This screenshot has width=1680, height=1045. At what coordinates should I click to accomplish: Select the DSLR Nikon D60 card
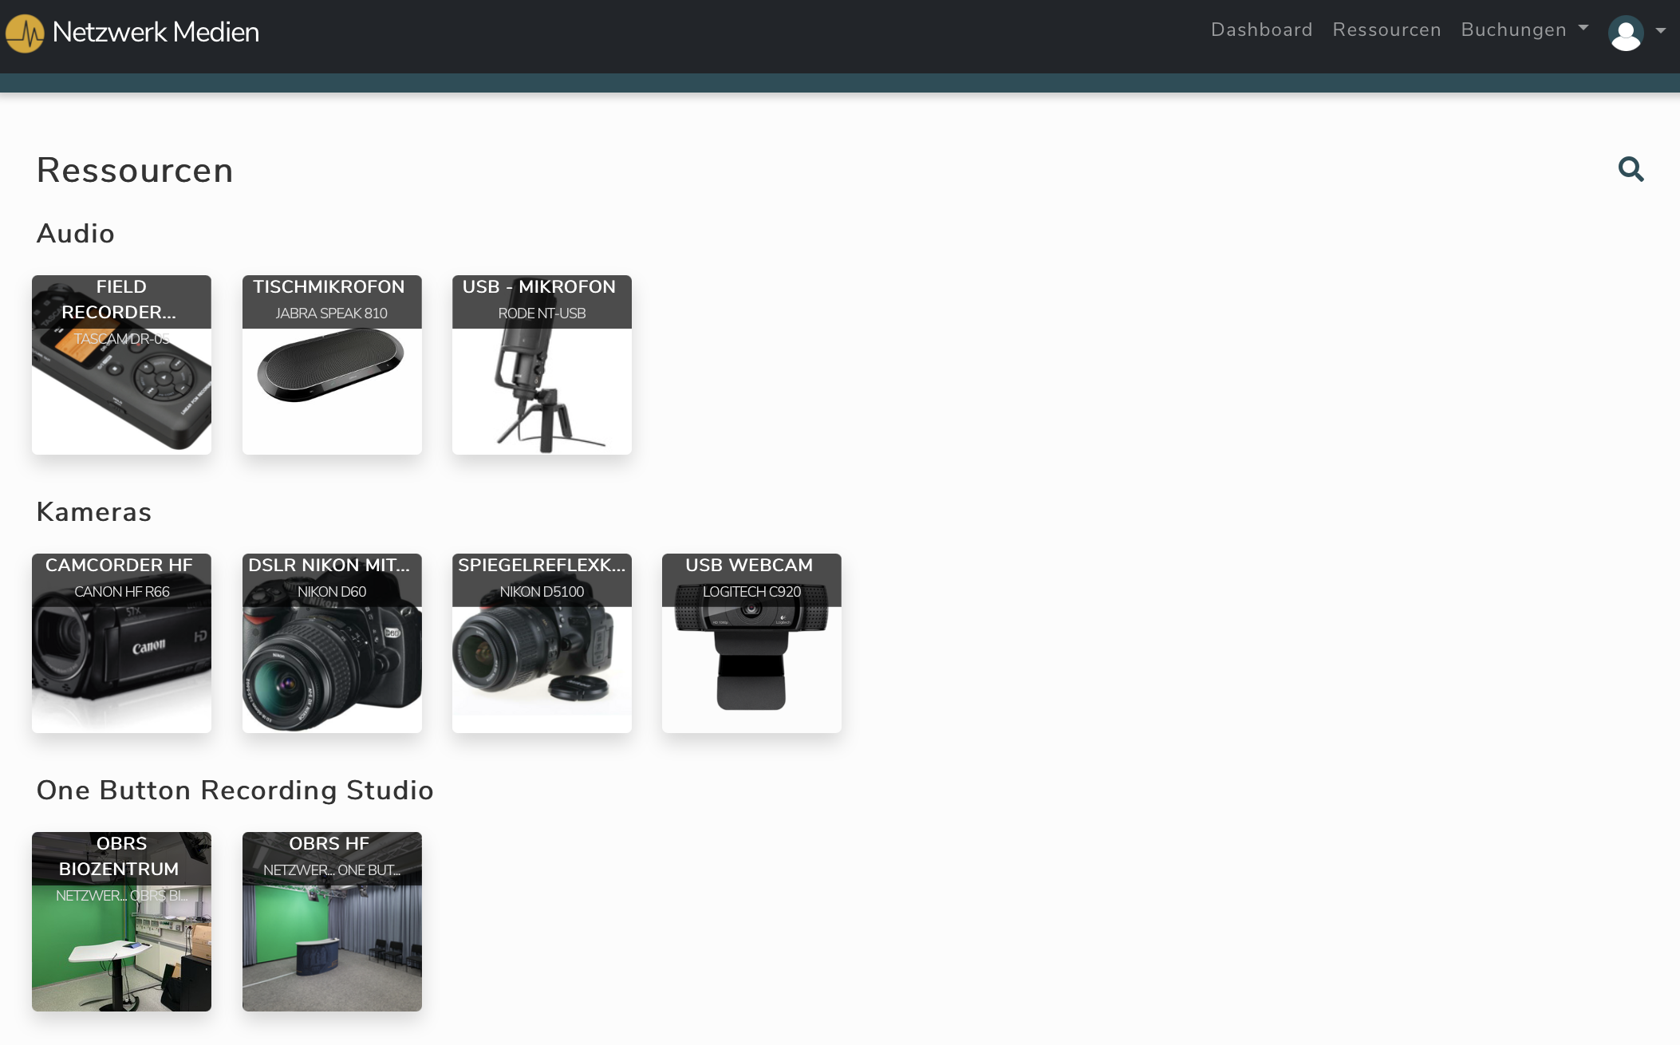coord(332,643)
